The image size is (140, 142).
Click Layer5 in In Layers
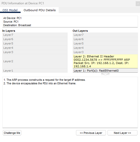click(35, 43)
